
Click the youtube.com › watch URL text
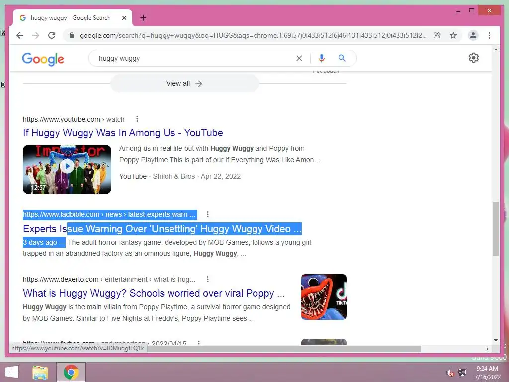[74, 119]
